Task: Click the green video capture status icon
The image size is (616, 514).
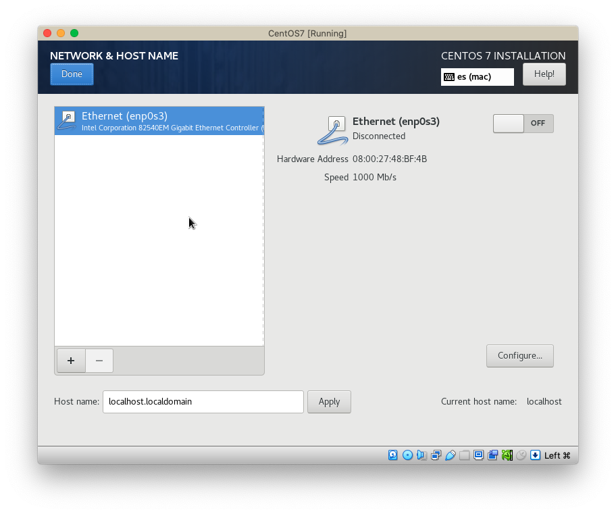Action: pyautogui.click(x=507, y=455)
